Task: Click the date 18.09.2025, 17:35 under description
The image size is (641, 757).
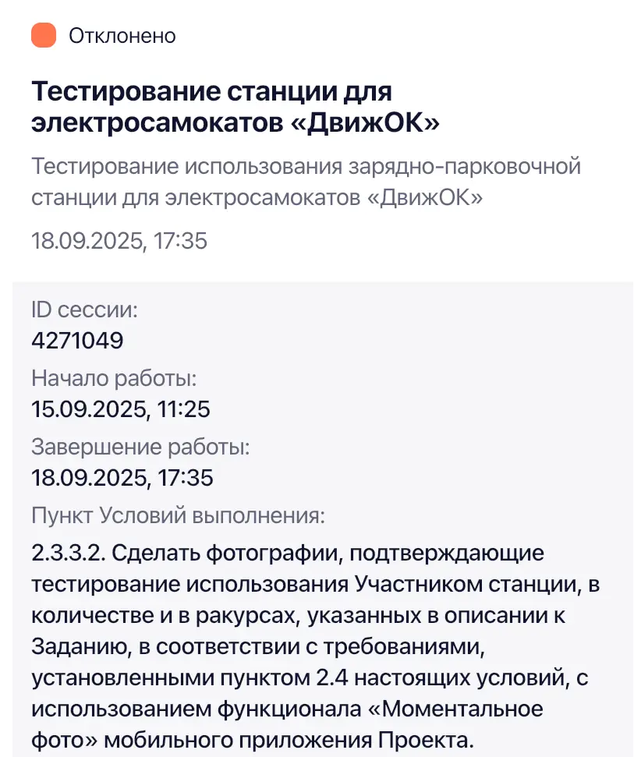Action: click(119, 240)
